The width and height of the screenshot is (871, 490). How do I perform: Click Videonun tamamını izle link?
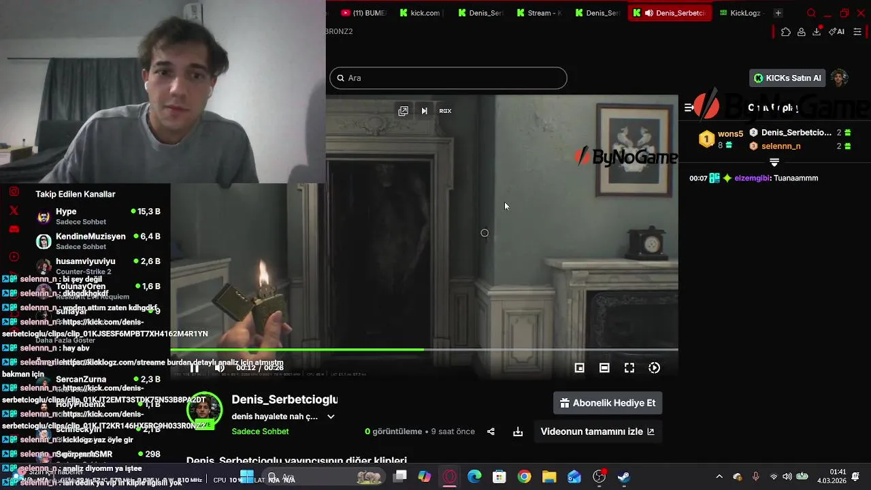pyautogui.click(x=597, y=431)
